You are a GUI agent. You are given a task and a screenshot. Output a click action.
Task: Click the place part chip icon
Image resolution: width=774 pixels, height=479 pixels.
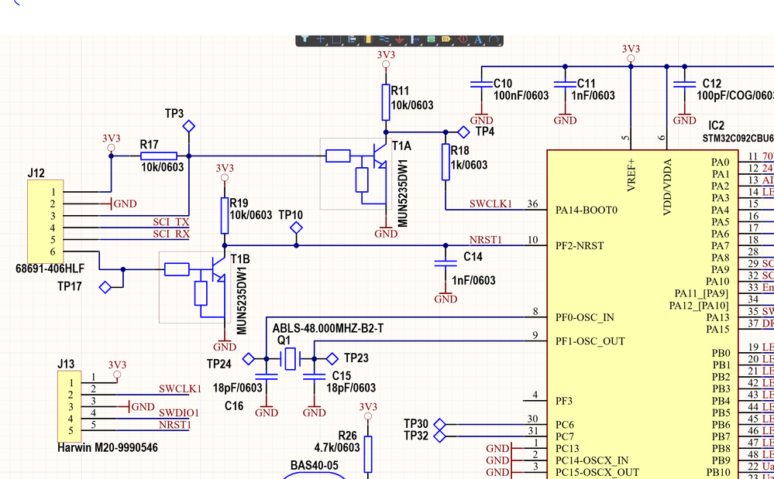click(368, 39)
